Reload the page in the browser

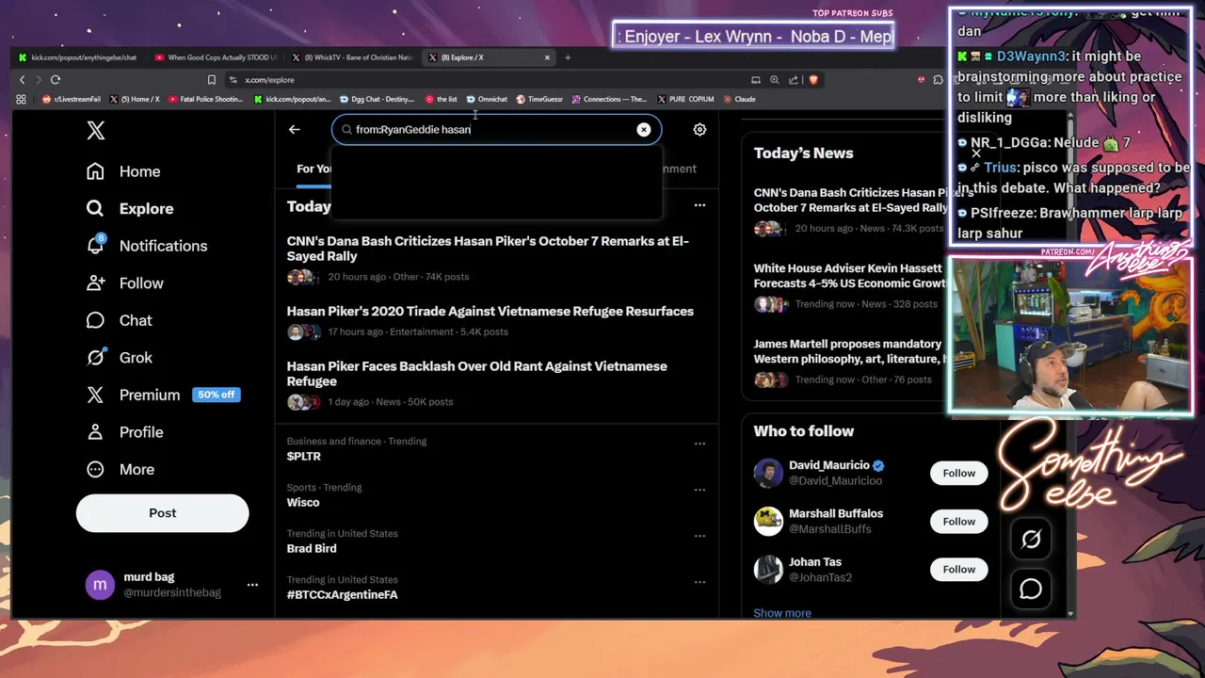56,80
